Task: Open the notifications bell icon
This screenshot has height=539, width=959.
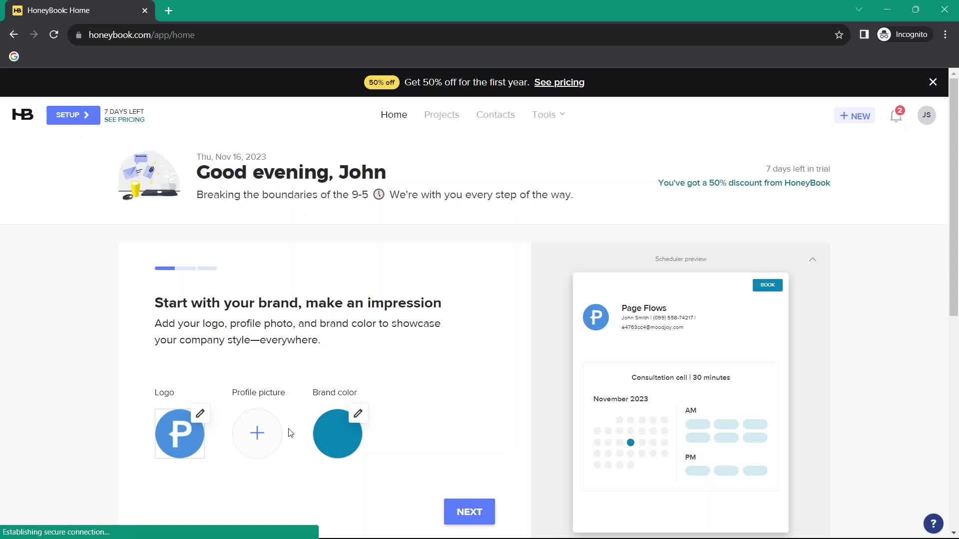Action: 896,115
